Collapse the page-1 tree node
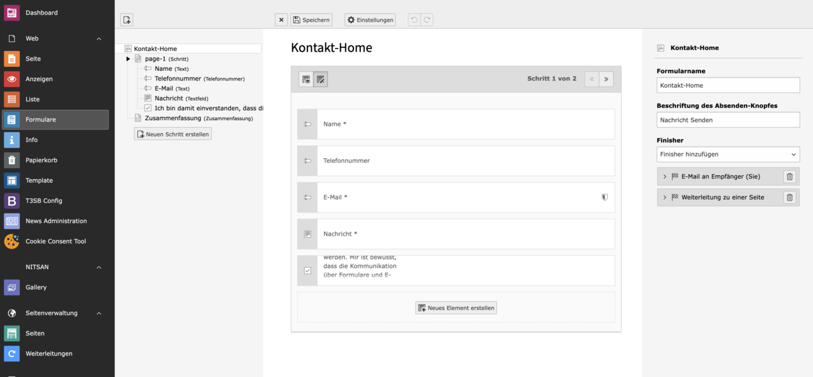The height and width of the screenshot is (377, 813). [x=128, y=58]
